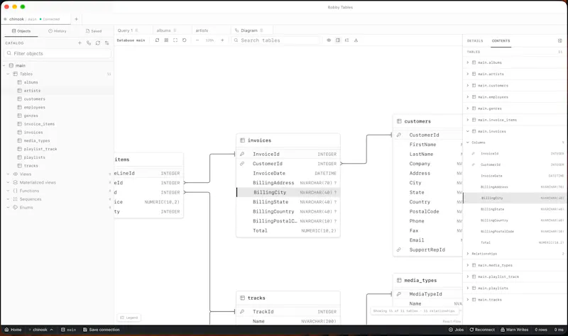Click the add object plus icon in Catalog
This screenshot has width=568, height=336.
click(x=80, y=43)
